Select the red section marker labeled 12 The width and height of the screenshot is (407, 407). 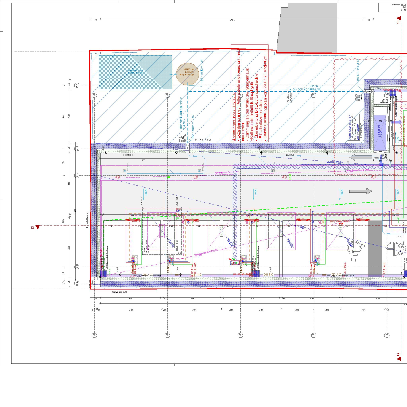pos(37,227)
